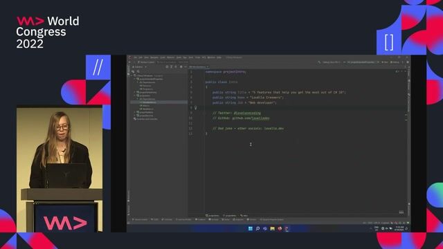Expand the last project node above Scratches

(134, 116)
